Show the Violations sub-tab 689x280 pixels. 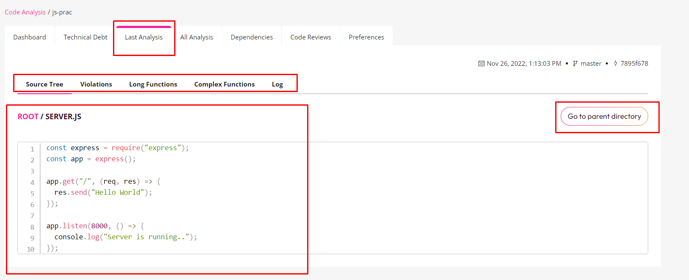(96, 84)
